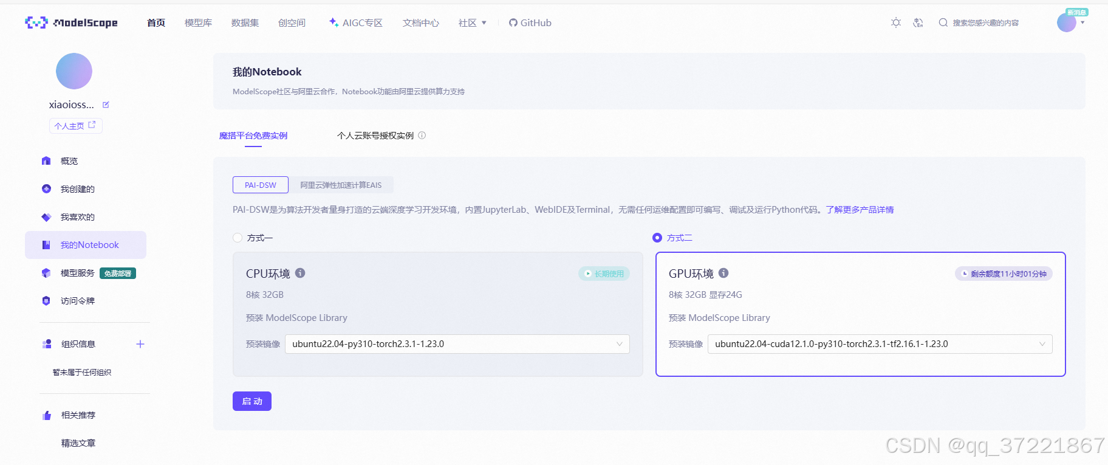
Task: Click the 启动 button
Action: tap(252, 401)
